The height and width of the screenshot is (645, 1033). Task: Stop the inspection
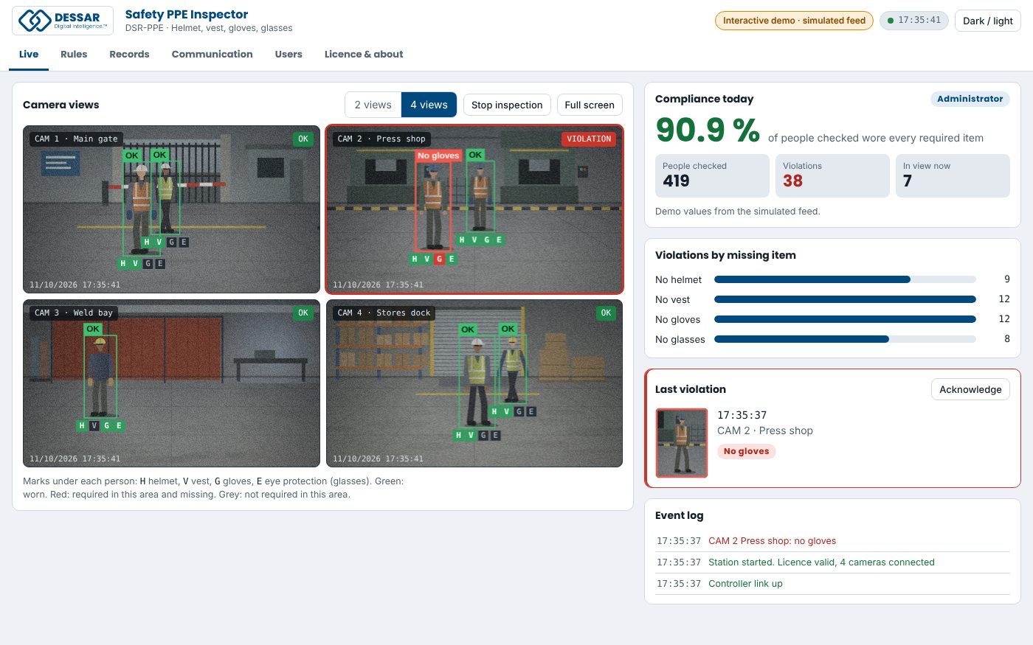coord(507,105)
